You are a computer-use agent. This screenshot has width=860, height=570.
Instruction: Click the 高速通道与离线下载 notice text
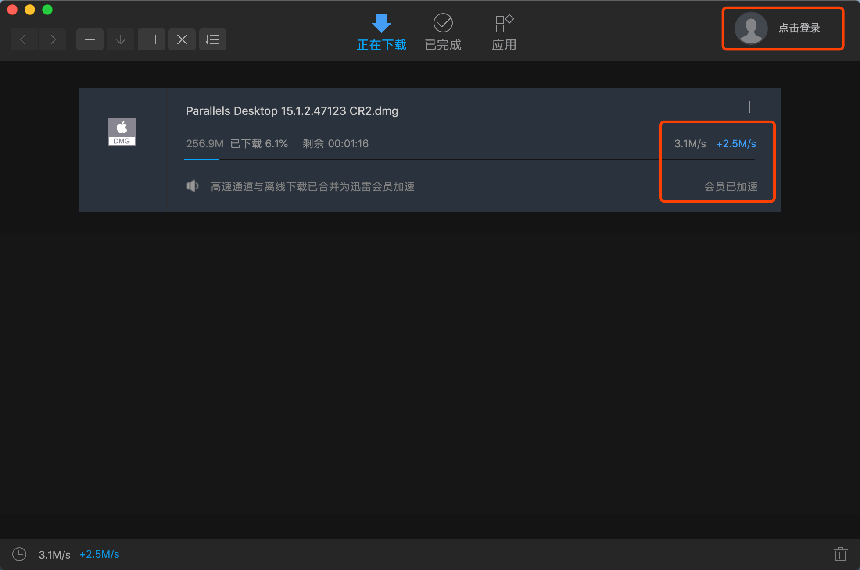point(312,187)
